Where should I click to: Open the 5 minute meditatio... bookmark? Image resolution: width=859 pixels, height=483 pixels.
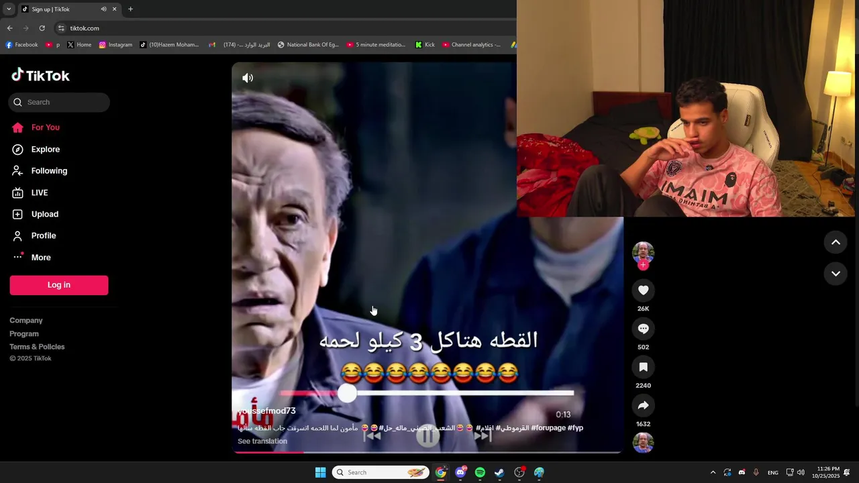(x=376, y=45)
